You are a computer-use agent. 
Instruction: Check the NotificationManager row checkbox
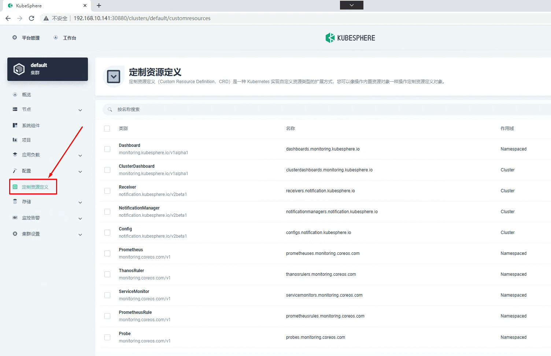[107, 212]
